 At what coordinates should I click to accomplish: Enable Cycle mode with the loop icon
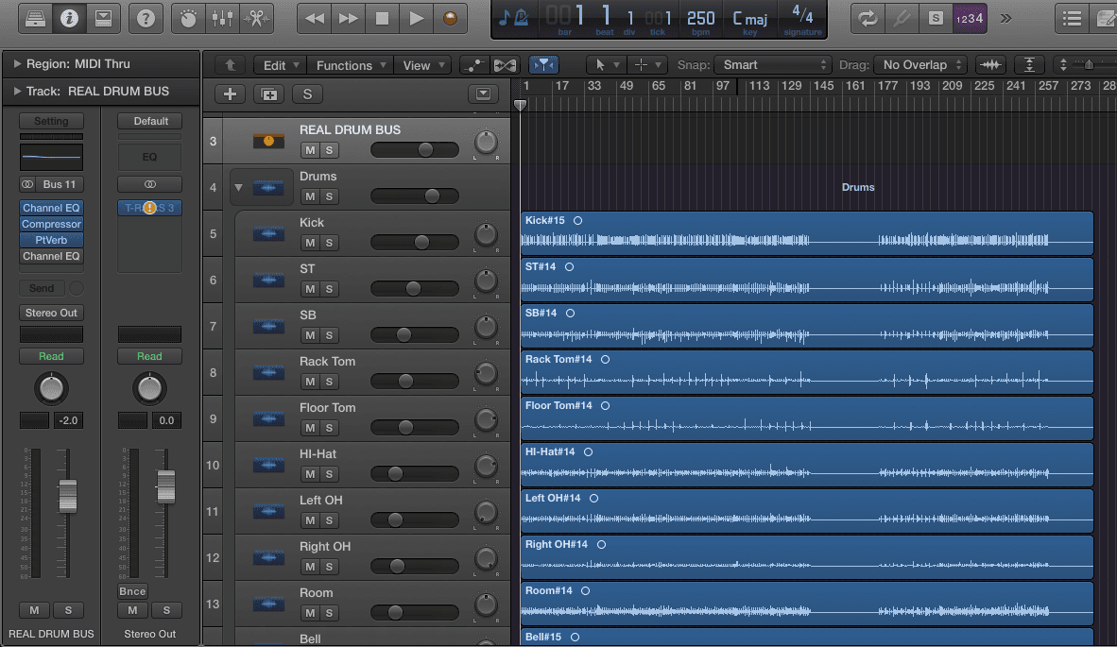click(868, 18)
